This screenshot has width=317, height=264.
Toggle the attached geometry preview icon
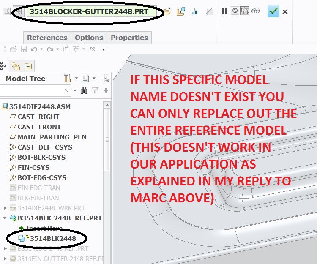point(245,11)
